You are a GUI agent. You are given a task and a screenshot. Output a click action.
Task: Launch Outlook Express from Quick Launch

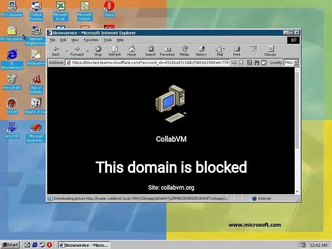(42, 245)
